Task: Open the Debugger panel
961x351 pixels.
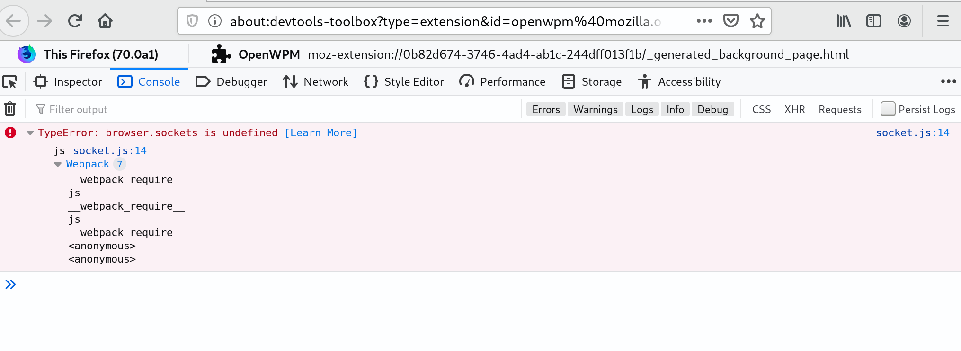Action: pyautogui.click(x=231, y=81)
